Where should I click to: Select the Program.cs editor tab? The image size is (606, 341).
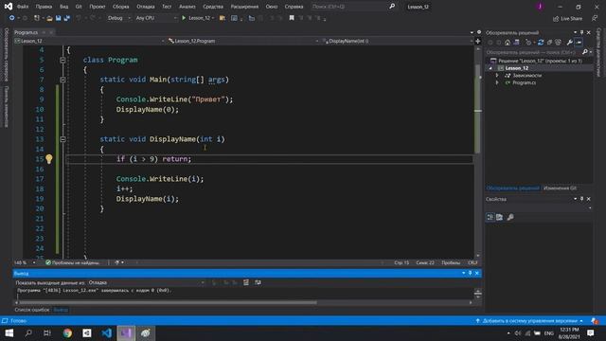pyautogui.click(x=26, y=32)
